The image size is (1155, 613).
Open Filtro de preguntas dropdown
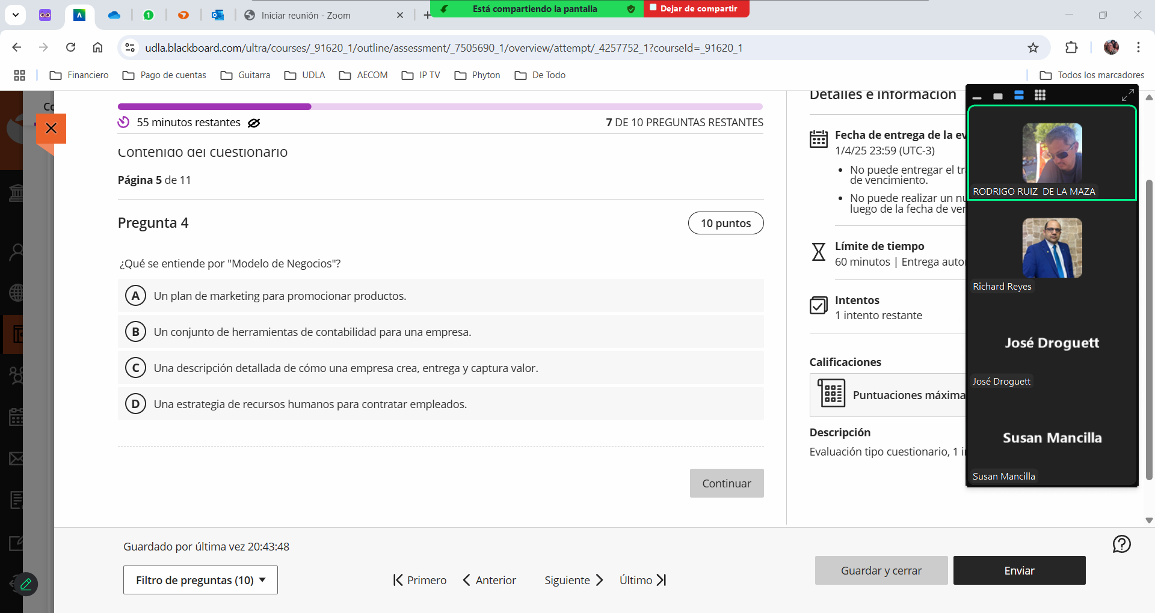200,580
